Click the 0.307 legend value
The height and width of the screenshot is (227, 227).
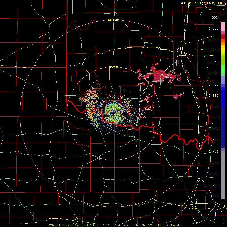pyautogui.click(x=214, y=174)
